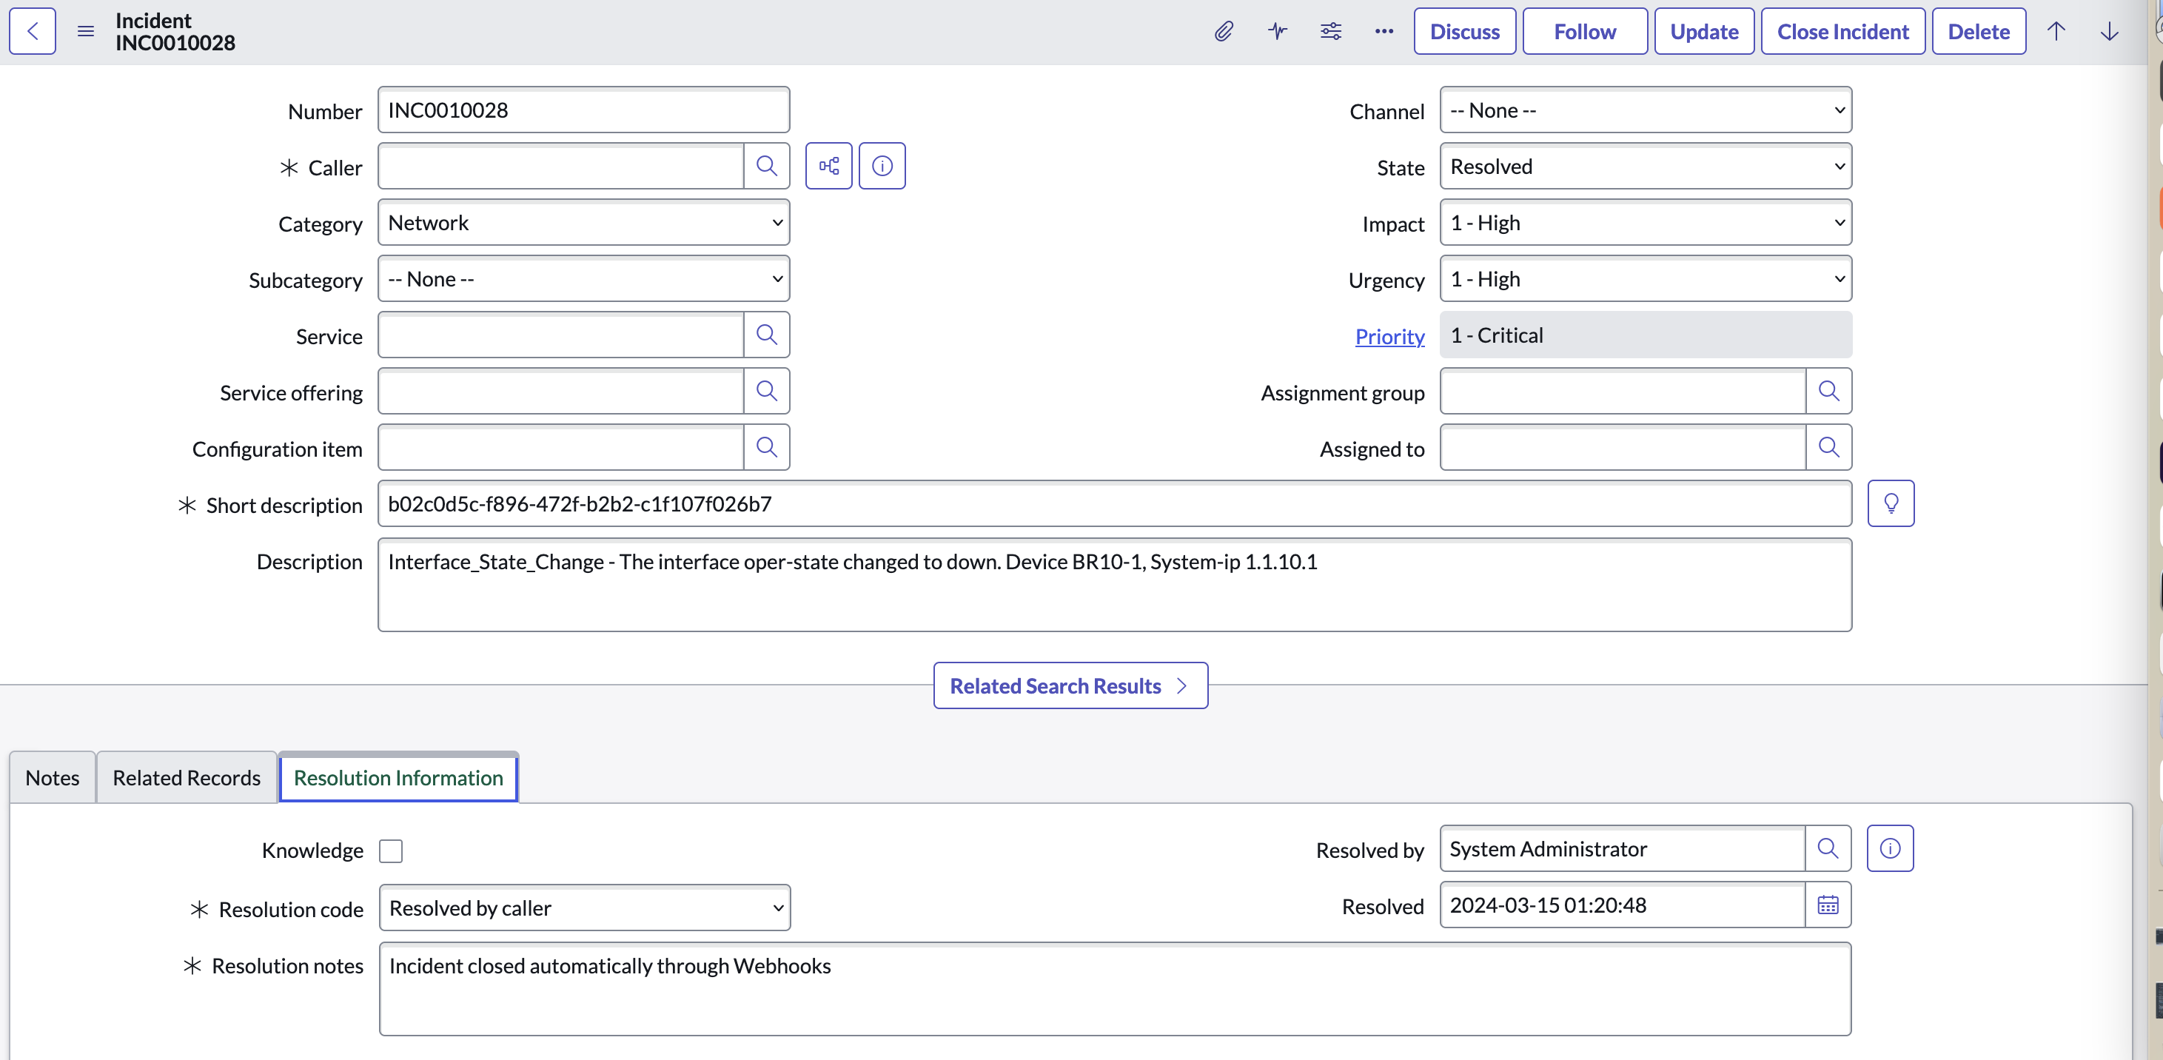Image resolution: width=2163 pixels, height=1060 pixels.
Task: Show related incidents hierarchy icon next to Caller
Action: (828, 166)
